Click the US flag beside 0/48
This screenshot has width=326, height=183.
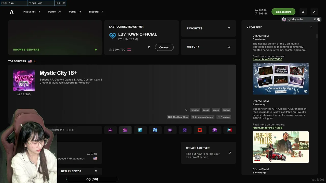coord(95,158)
